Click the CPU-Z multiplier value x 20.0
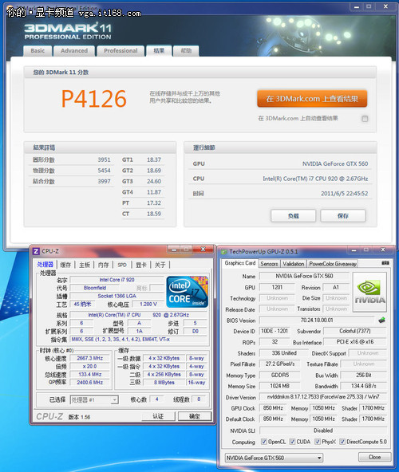The height and width of the screenshot is (472, 399). pyautogui.click(x=90, y=366)
